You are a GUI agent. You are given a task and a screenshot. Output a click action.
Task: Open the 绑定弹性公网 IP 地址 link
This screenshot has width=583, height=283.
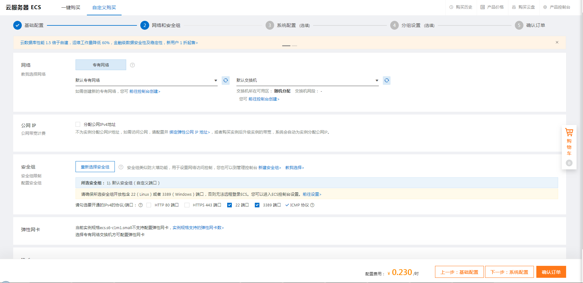189,132
